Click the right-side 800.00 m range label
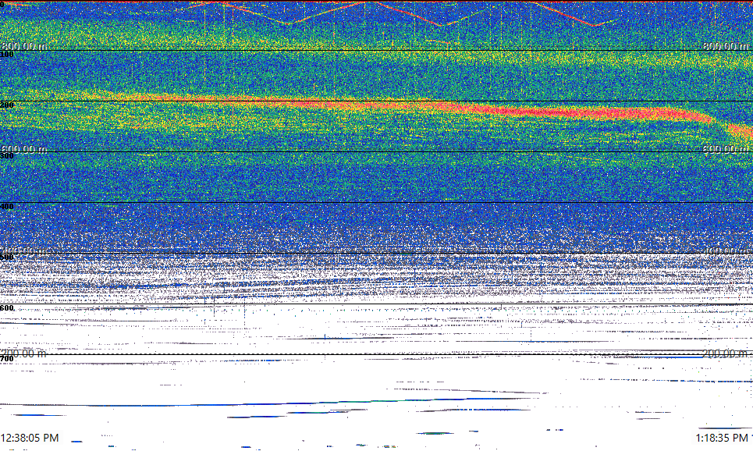753x451 pixels. pos(725,46)
